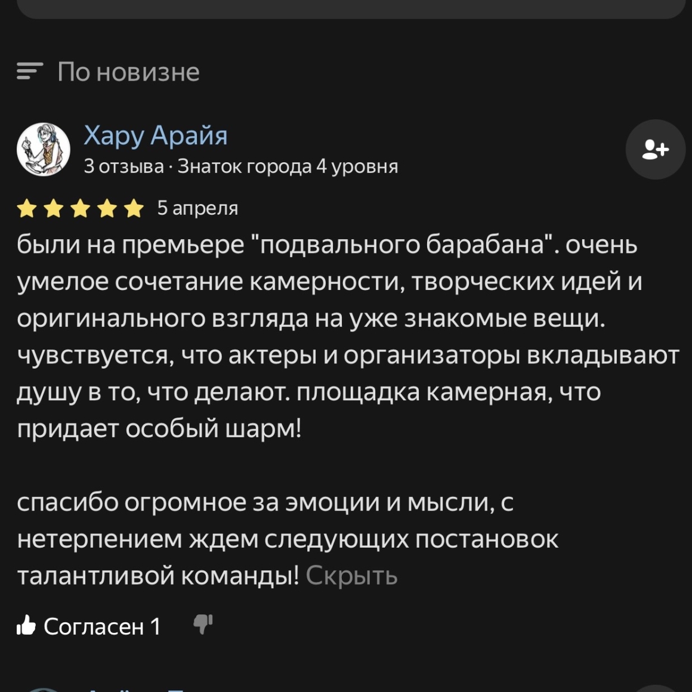
Task: Open Хару Арайя's profile avatar
Action: point(43,149)
